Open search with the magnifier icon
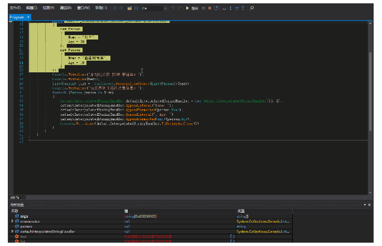The height and width of the screenshot is (246, 382). (x=252, y=9)
